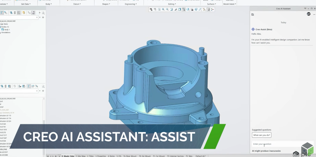
Task: Select Body 1 in the design tree
Action: [x=7, y=30]
